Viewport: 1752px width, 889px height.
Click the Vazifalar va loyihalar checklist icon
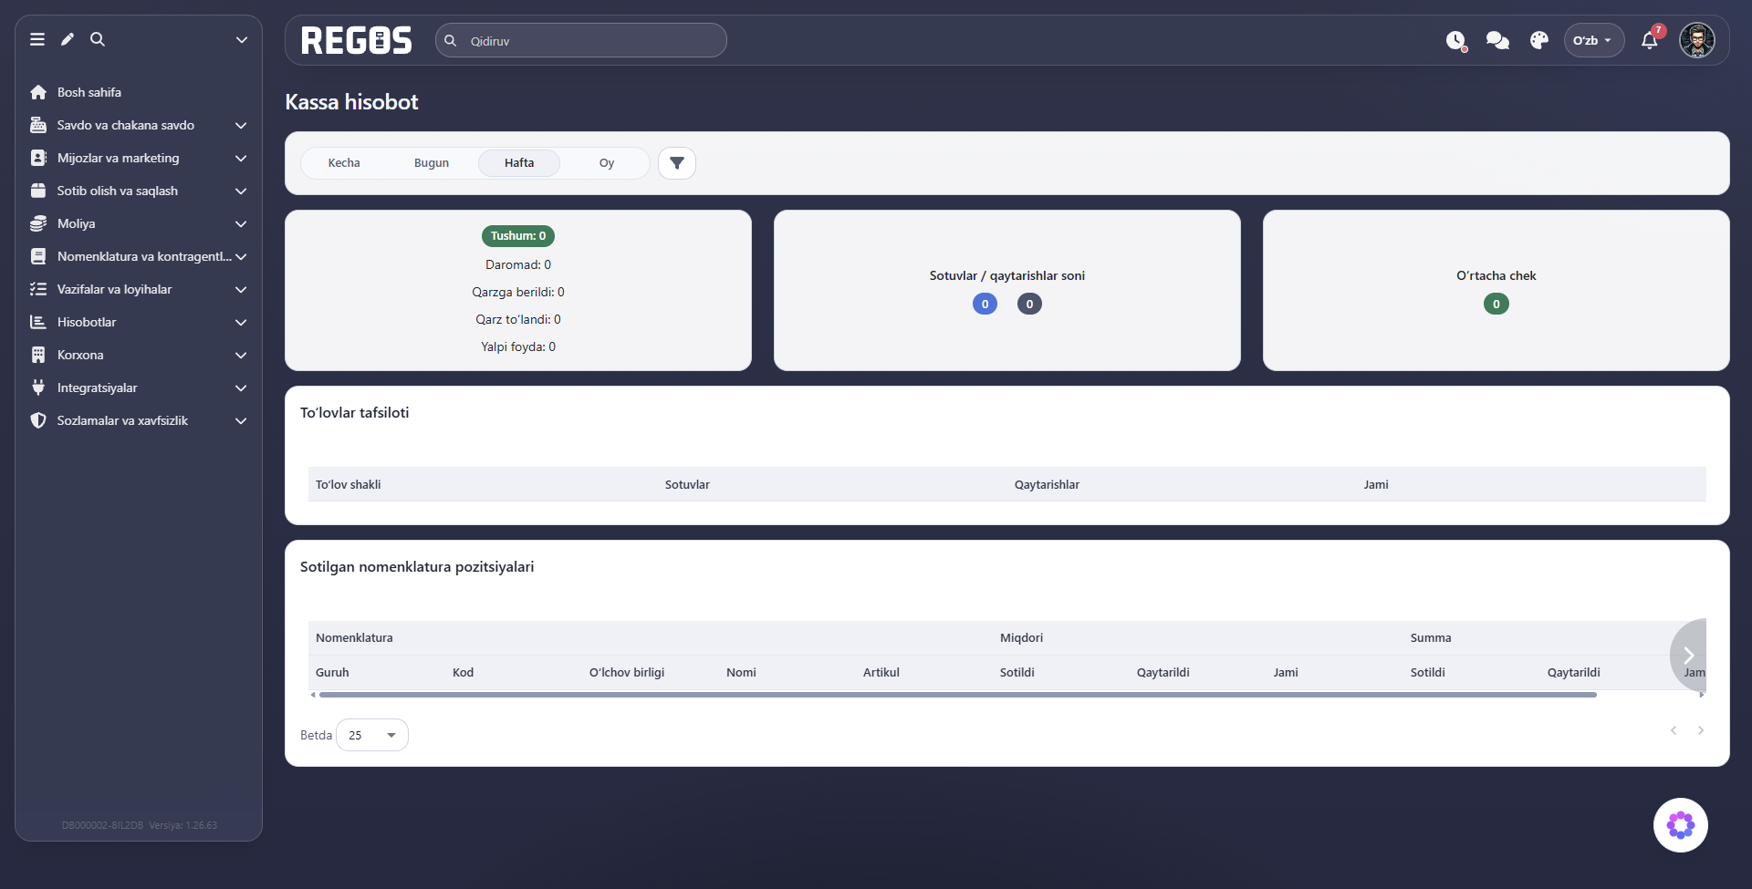(38, 289)
